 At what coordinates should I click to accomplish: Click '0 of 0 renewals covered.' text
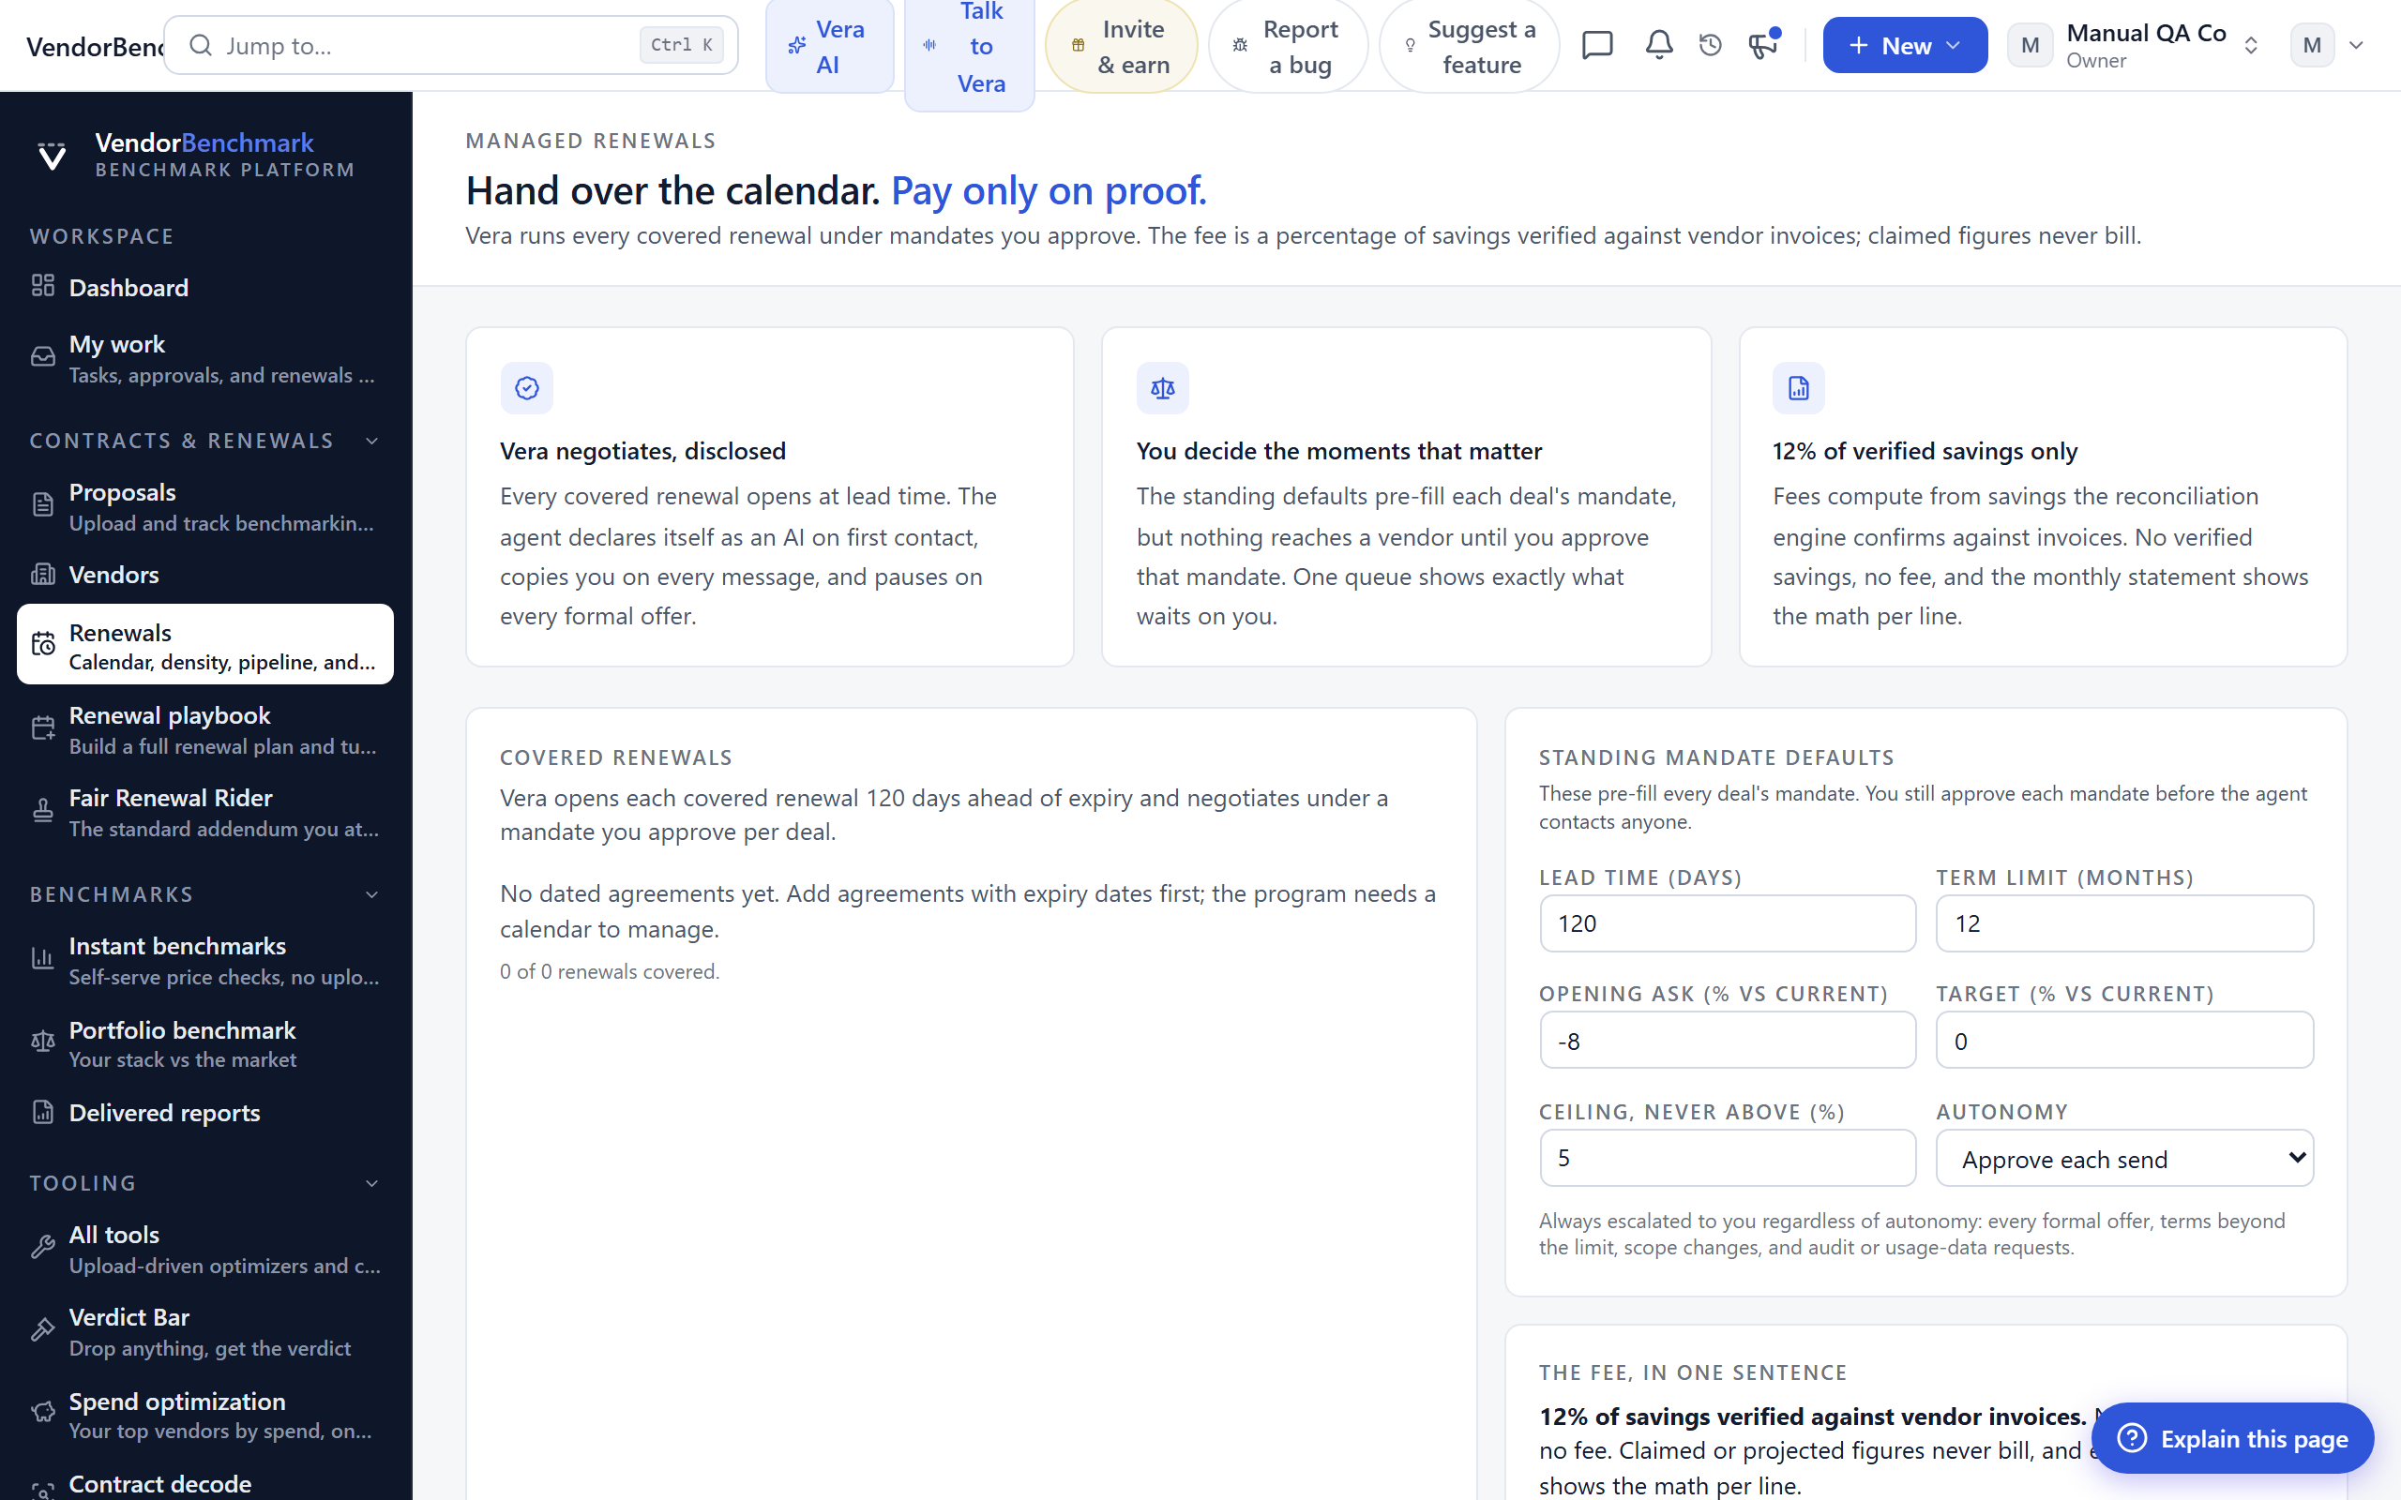coord(610,971)
